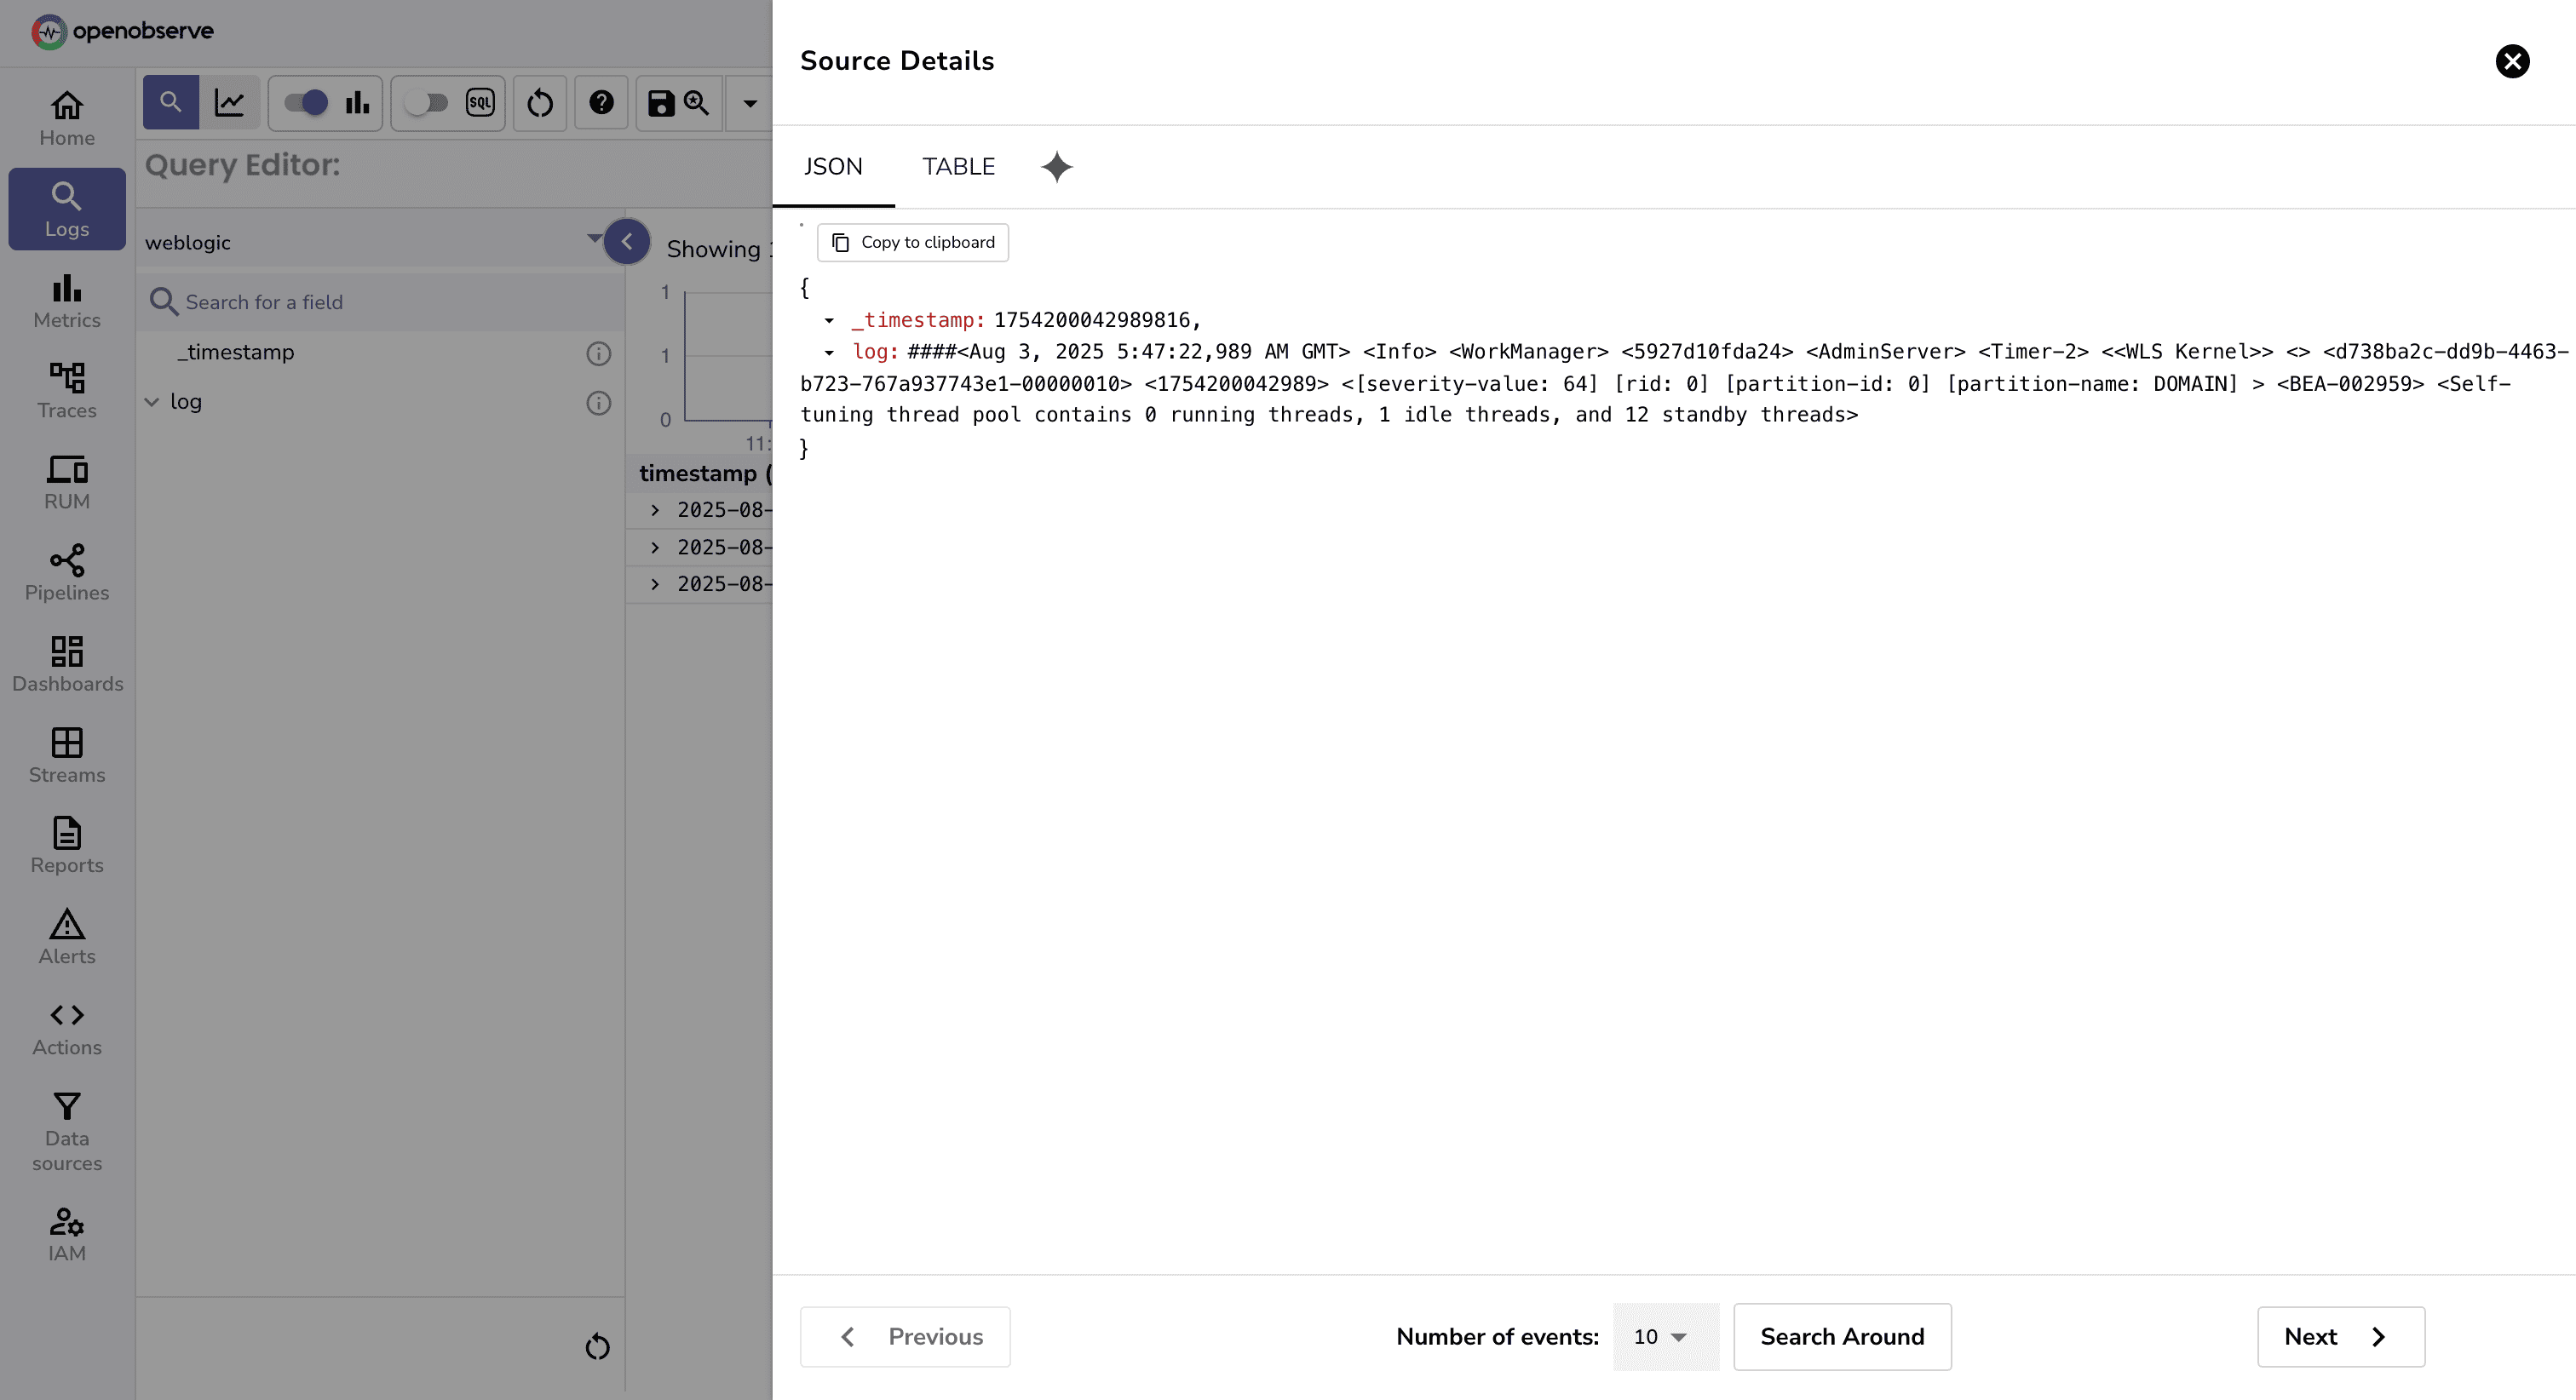Expand the first 2025-08 log row

click(x=656, y=510)
